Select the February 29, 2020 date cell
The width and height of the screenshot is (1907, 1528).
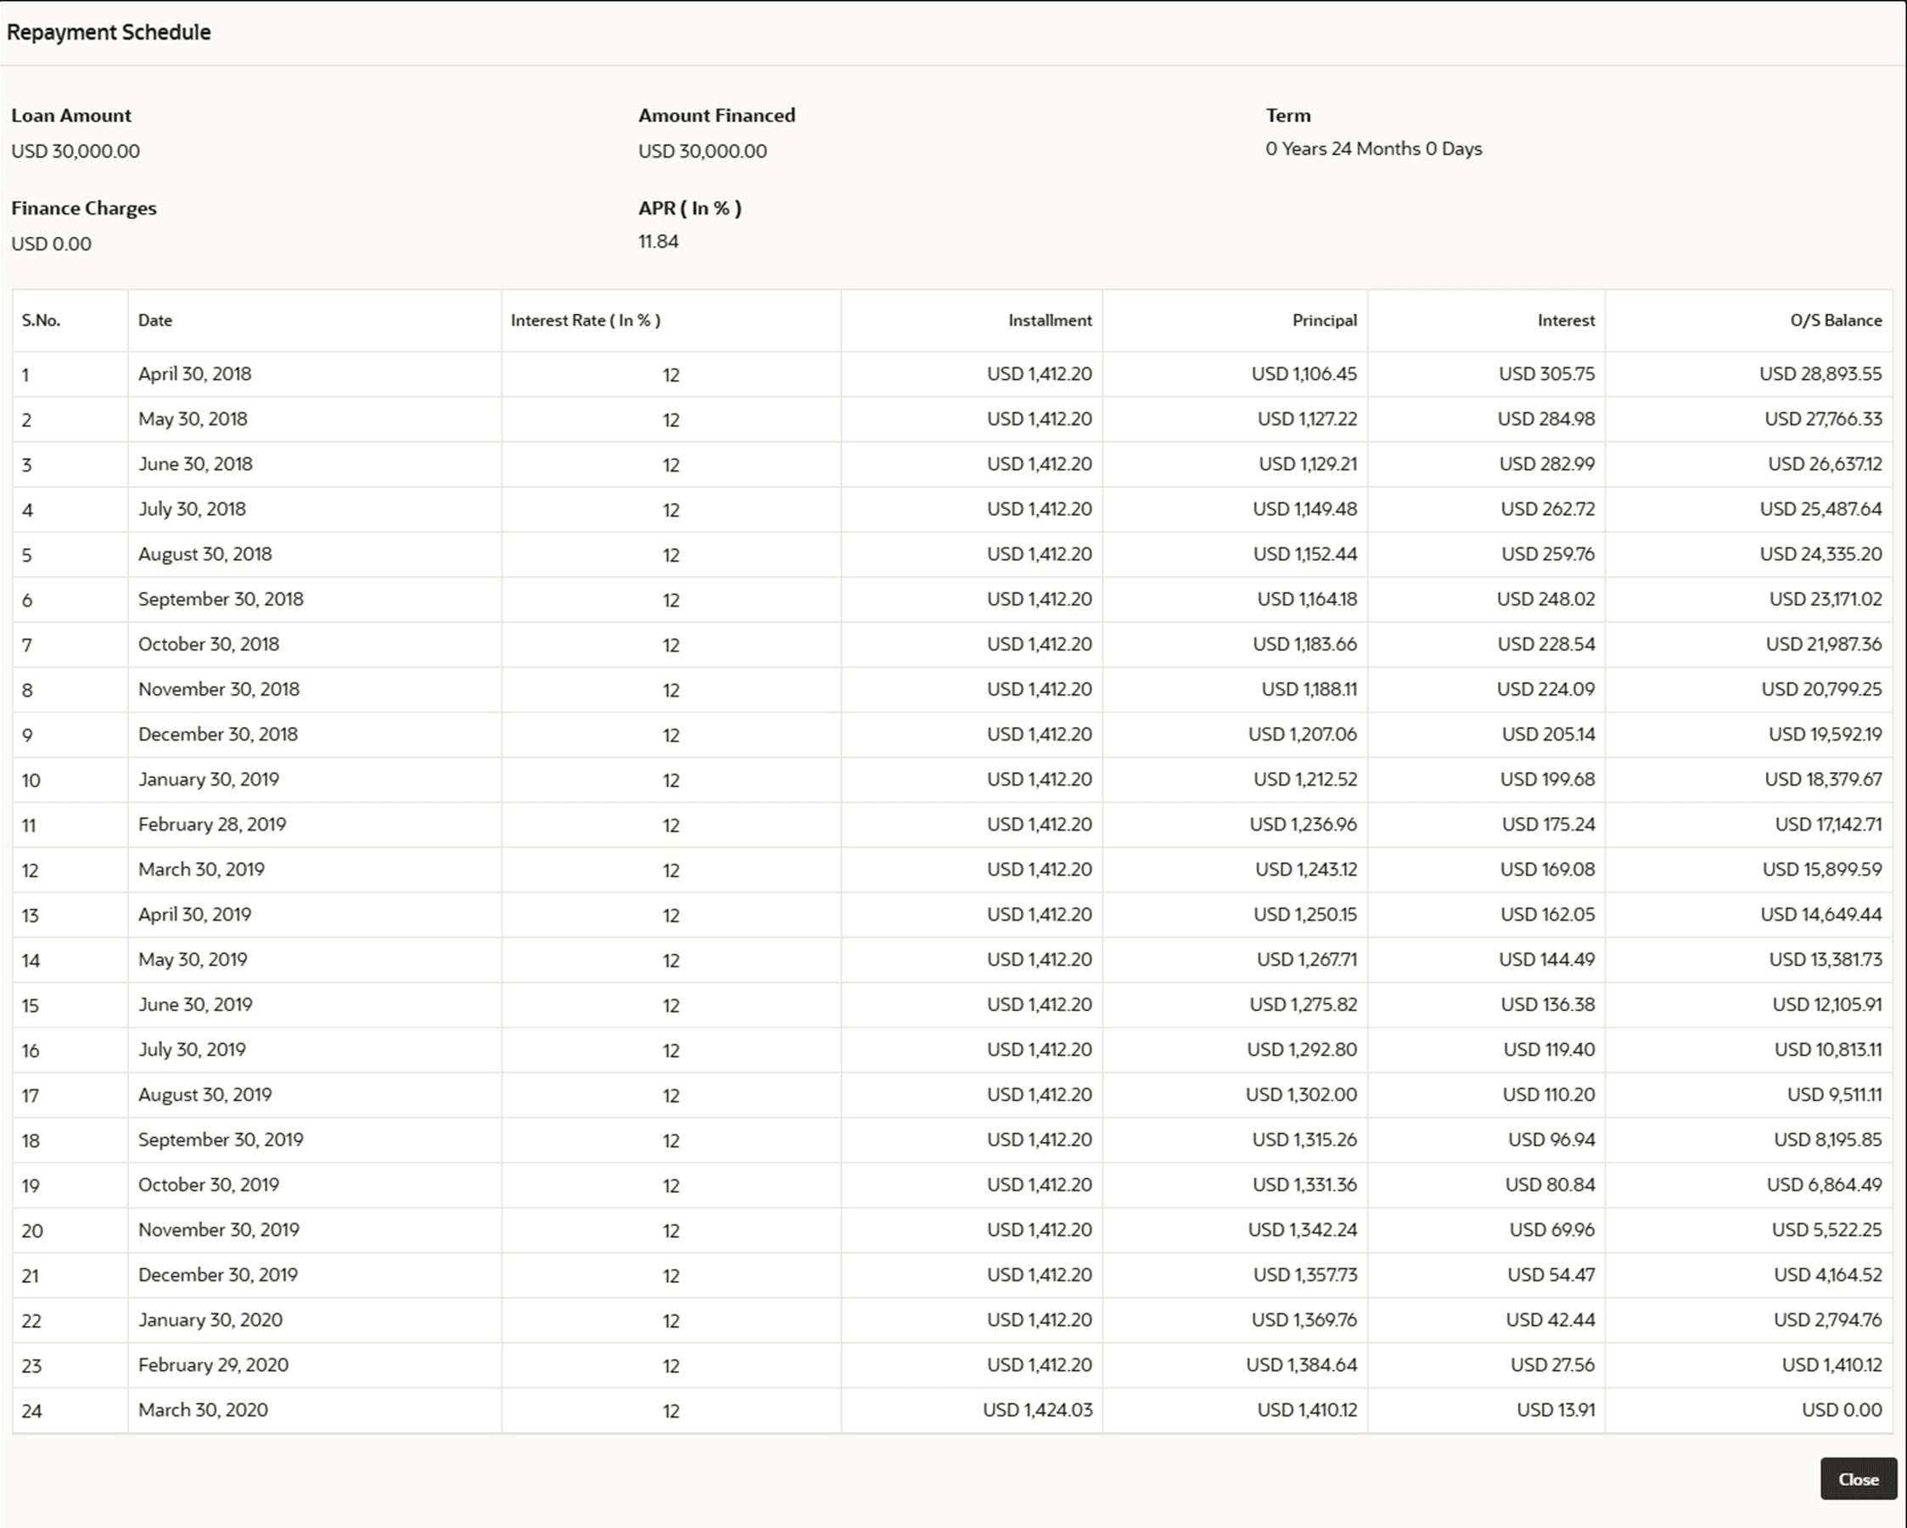click(x=212, y=1364)
